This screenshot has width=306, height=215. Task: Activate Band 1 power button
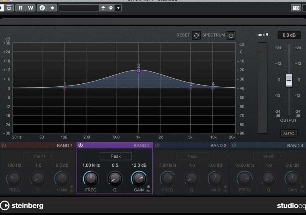[4, 145]
